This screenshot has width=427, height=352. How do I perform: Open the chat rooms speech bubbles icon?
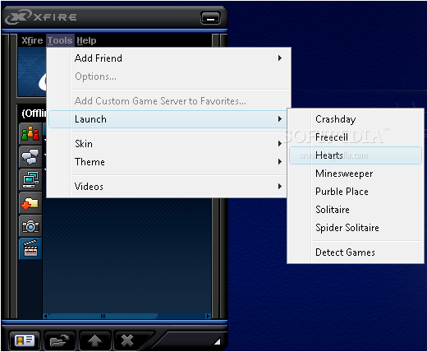[x=30, y=157]
